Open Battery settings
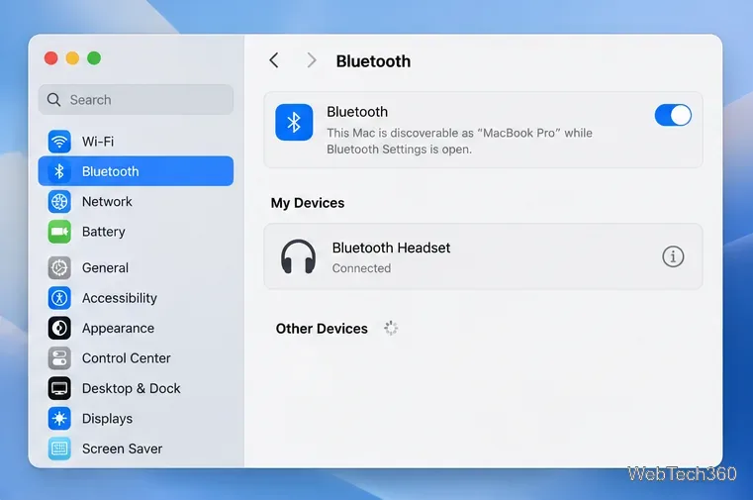 click(x=136, y=232)
